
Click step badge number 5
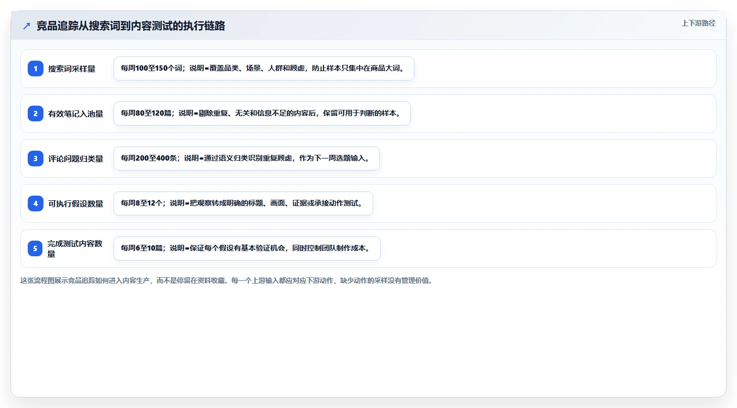[36, 248]
